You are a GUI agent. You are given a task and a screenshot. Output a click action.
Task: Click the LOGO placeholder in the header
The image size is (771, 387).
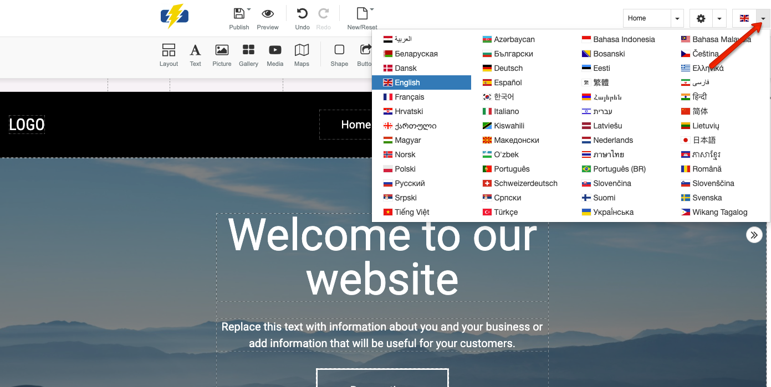point(26,124)
